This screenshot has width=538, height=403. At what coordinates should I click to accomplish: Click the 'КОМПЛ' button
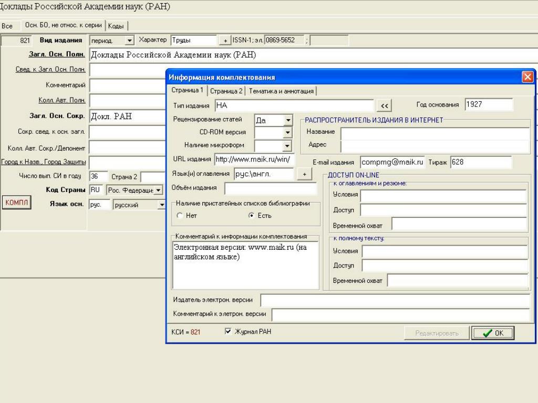[x=16, y=202]
